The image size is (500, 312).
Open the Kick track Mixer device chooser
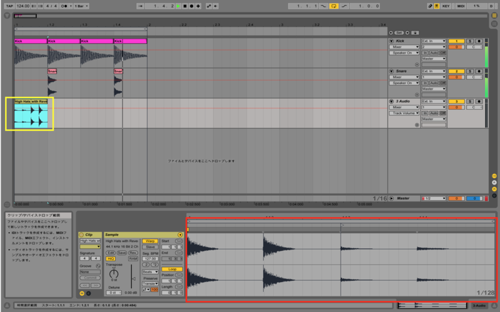[x=404, y=47]
